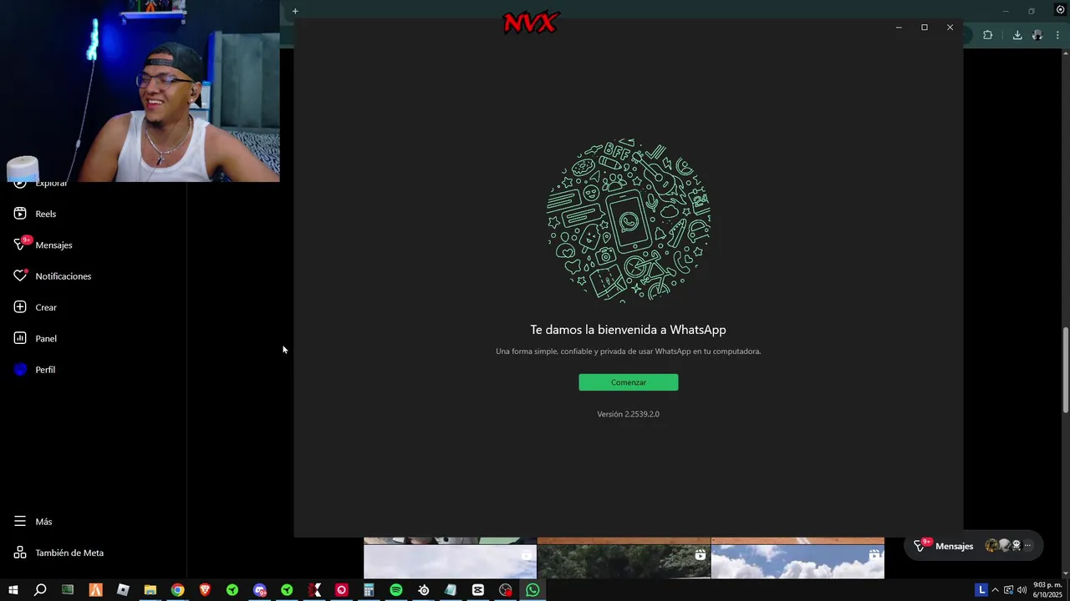
Task: Click the three-dots button in Mensajes pill
Action: (1028, 546)
